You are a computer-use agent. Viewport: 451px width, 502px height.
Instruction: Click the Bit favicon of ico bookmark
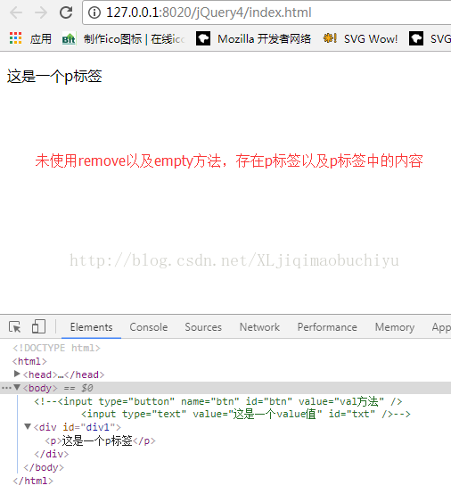pos(69,39)
